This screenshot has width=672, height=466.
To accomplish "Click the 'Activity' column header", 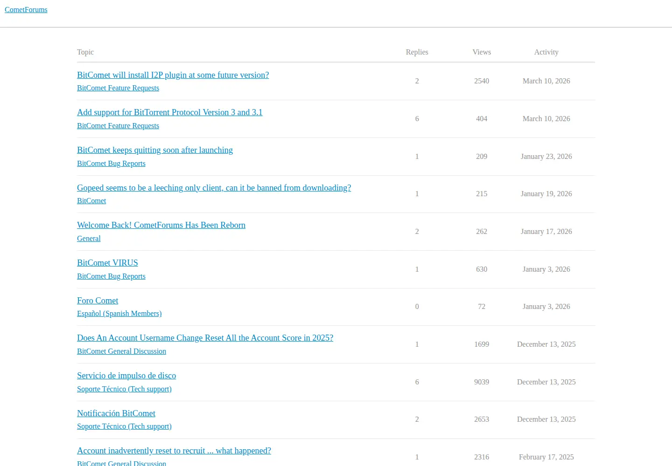I will [x=546, y=52].
